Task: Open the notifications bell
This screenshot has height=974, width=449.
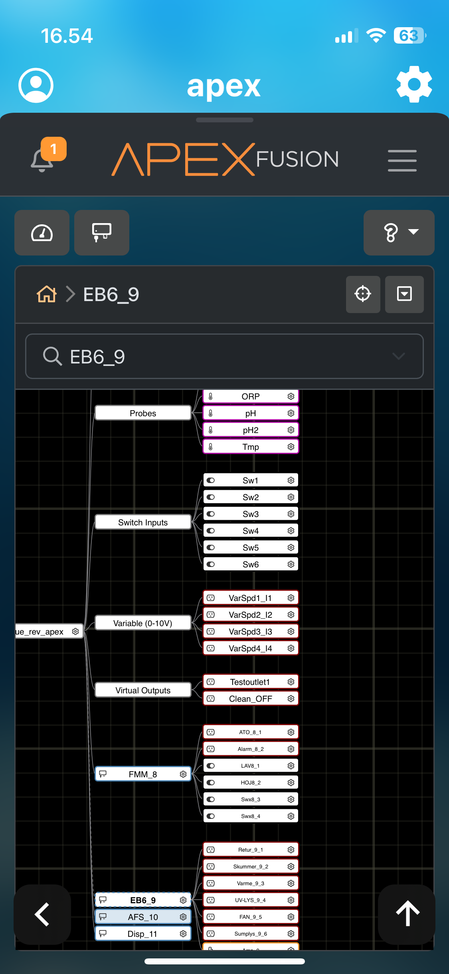Action: pyautogui.click(x=42, y=160)
